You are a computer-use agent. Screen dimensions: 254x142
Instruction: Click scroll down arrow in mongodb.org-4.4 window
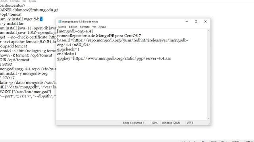(x=208, y=118)
